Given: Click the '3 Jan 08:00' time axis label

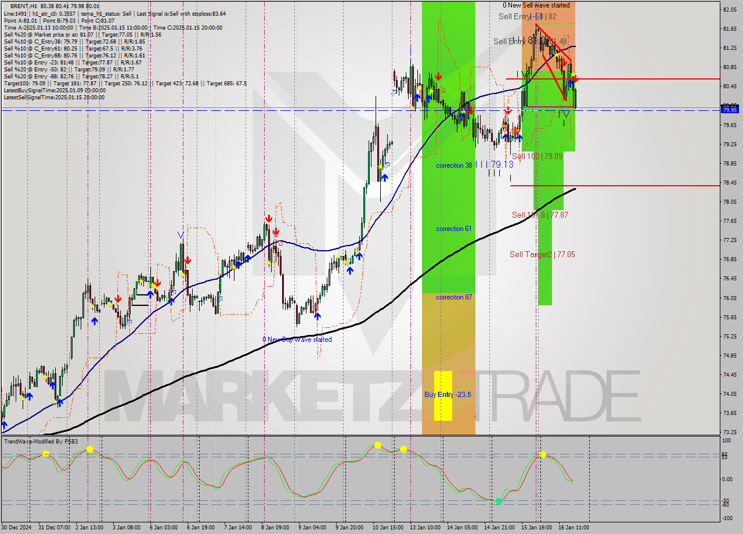Looking at the screenshot, I should pyautogui.click(x=125, y=528).
